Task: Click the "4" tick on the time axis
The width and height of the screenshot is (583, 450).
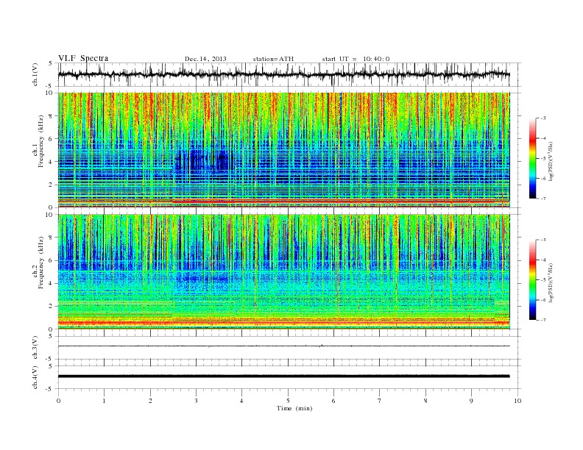Action: coord(241,401)
